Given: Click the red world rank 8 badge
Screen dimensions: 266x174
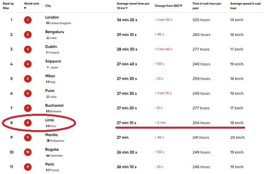Looking at the screenshot, I should click(27, 123).
